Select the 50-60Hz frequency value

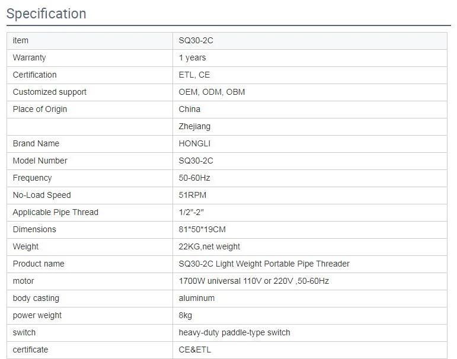[194, 178]
